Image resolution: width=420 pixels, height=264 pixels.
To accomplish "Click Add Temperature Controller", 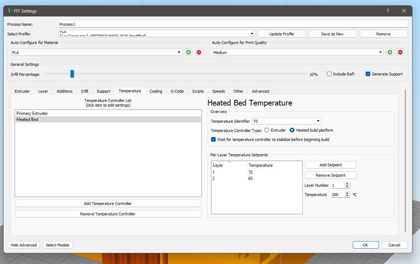I will pyautogui.click(x=108, y=204).
